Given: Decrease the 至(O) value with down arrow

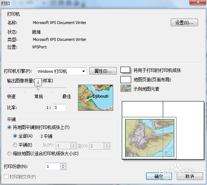Looking at the screenshot, I should pyautogui.click(x=107, y=147).
